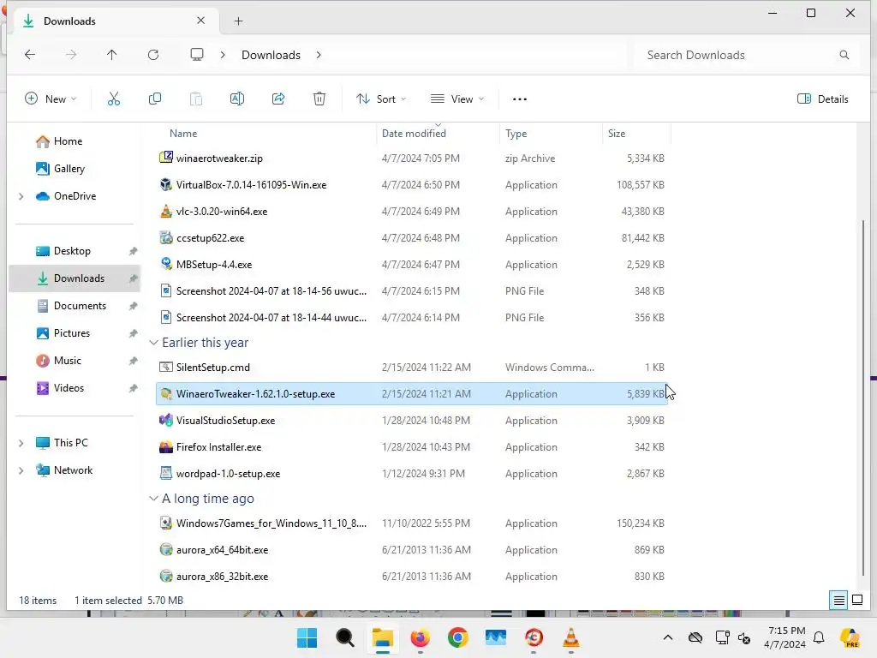This screenshot has width=877, height=658.
Task: Go up one folder level arrow
Action: click(x=112, y=55)
